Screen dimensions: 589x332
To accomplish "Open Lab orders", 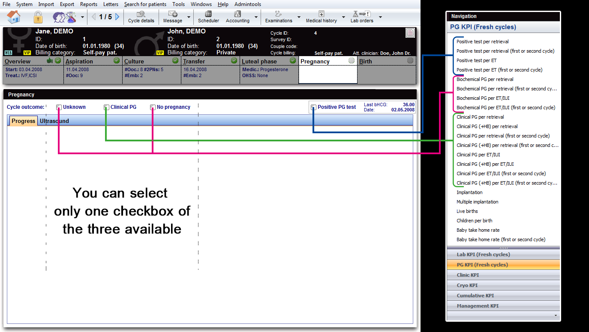I will click(362, 17).
